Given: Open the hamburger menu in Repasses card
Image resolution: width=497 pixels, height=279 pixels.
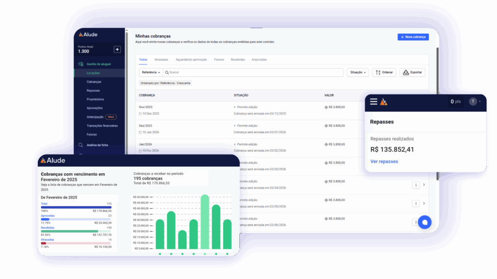Looking at the screenshot, I should point(373,102).
